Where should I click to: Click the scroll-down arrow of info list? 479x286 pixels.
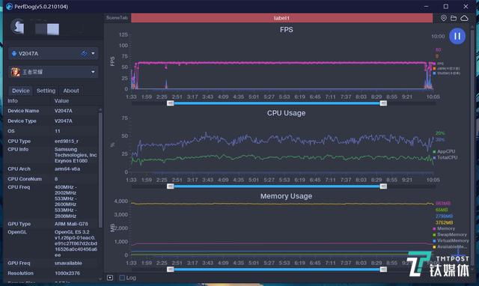(100, 279)
